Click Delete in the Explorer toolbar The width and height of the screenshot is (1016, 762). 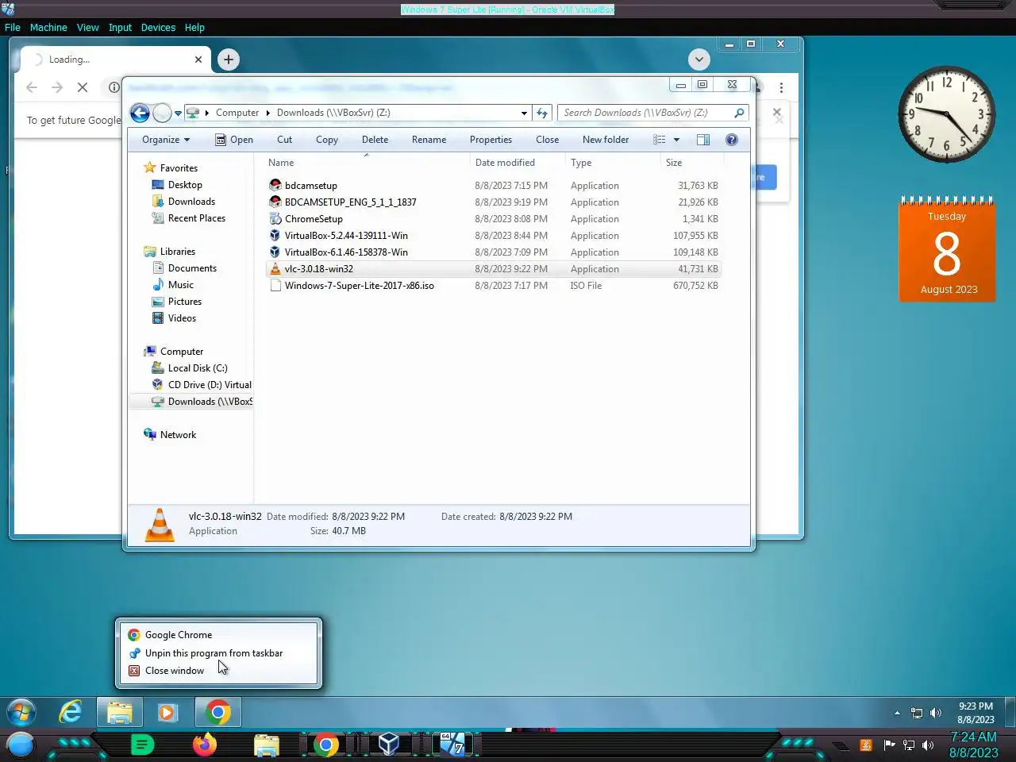375,140
